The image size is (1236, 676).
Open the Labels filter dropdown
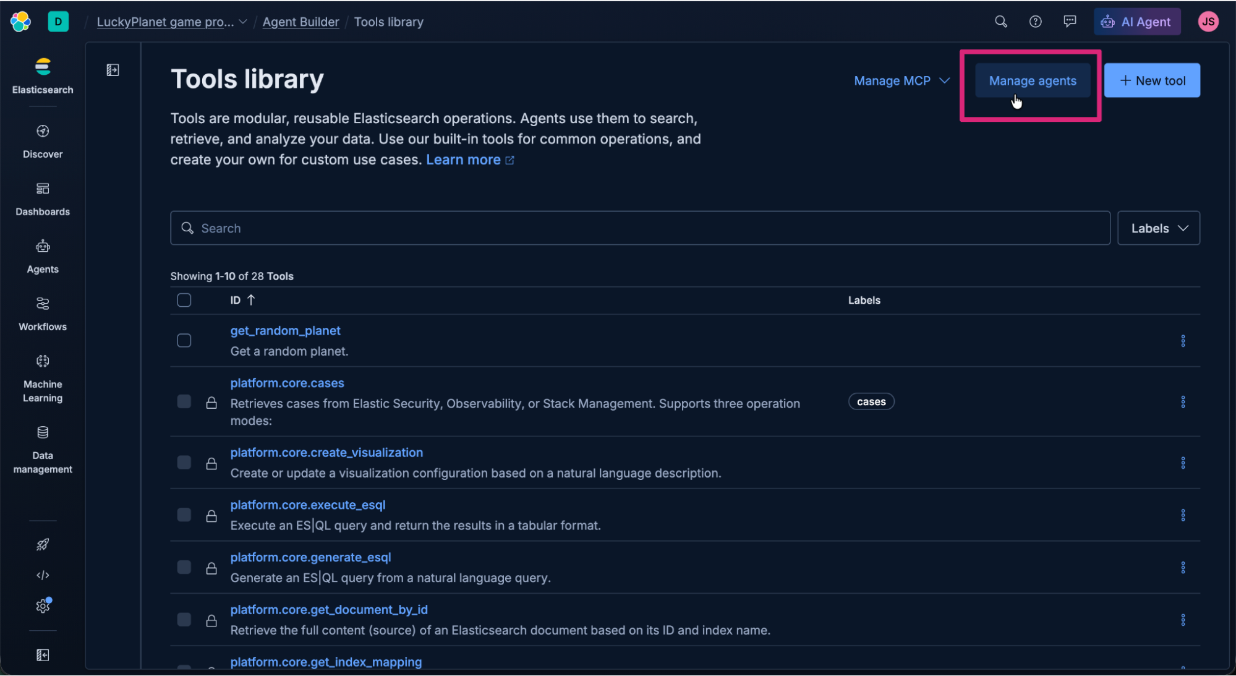click(1159, 228)
